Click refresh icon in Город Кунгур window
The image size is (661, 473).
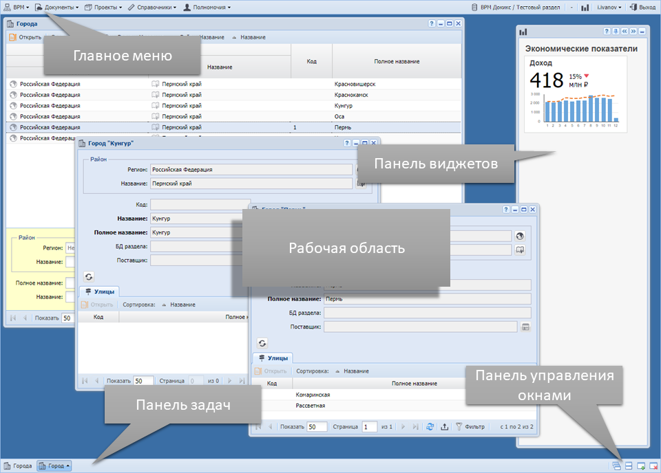(89, 276)
